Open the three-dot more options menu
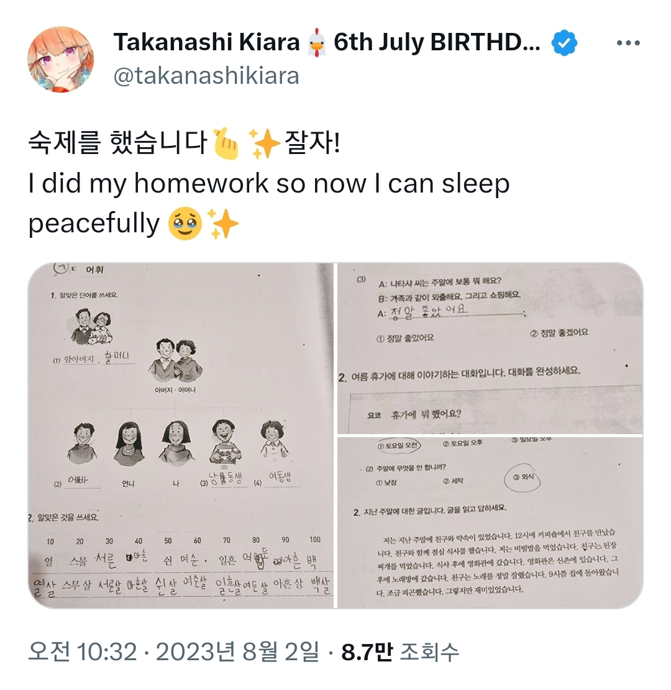 628,43
